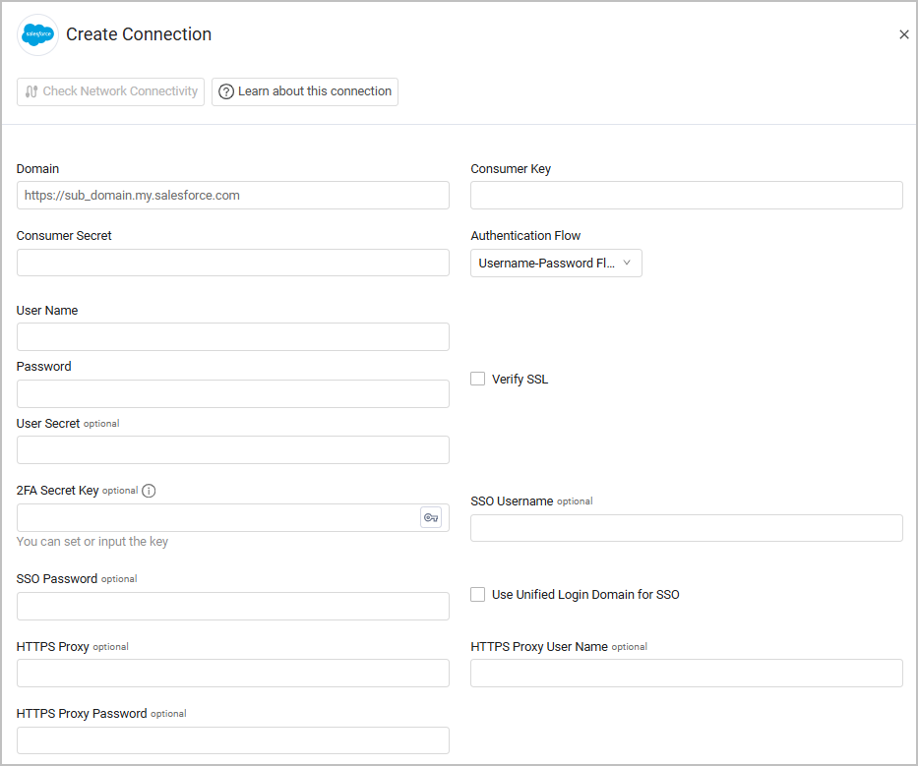
Task: Click the SSO Password text box
Action: point(233,607)
